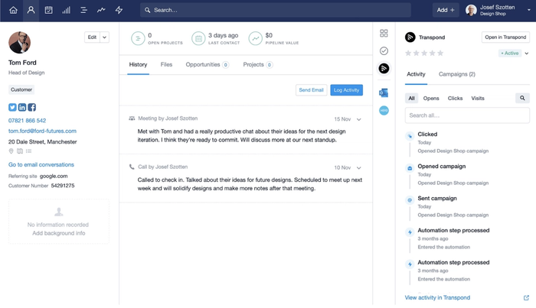536x308 pixels.
Task: Filter activity by Opens
Action: (431, 99)
